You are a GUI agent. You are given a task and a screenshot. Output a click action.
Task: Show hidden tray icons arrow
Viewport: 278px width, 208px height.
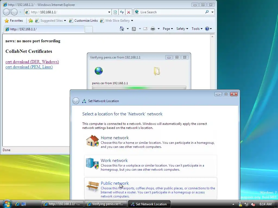tap(233, 204)
